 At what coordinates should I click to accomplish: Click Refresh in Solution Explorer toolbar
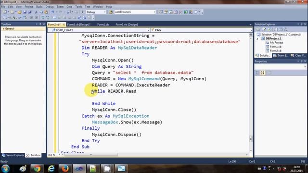click(x=269, y=29)
